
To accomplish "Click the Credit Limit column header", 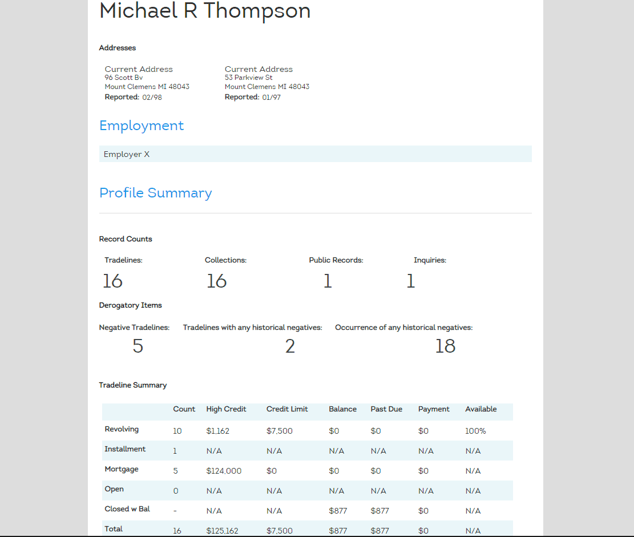I will (286, 409).
